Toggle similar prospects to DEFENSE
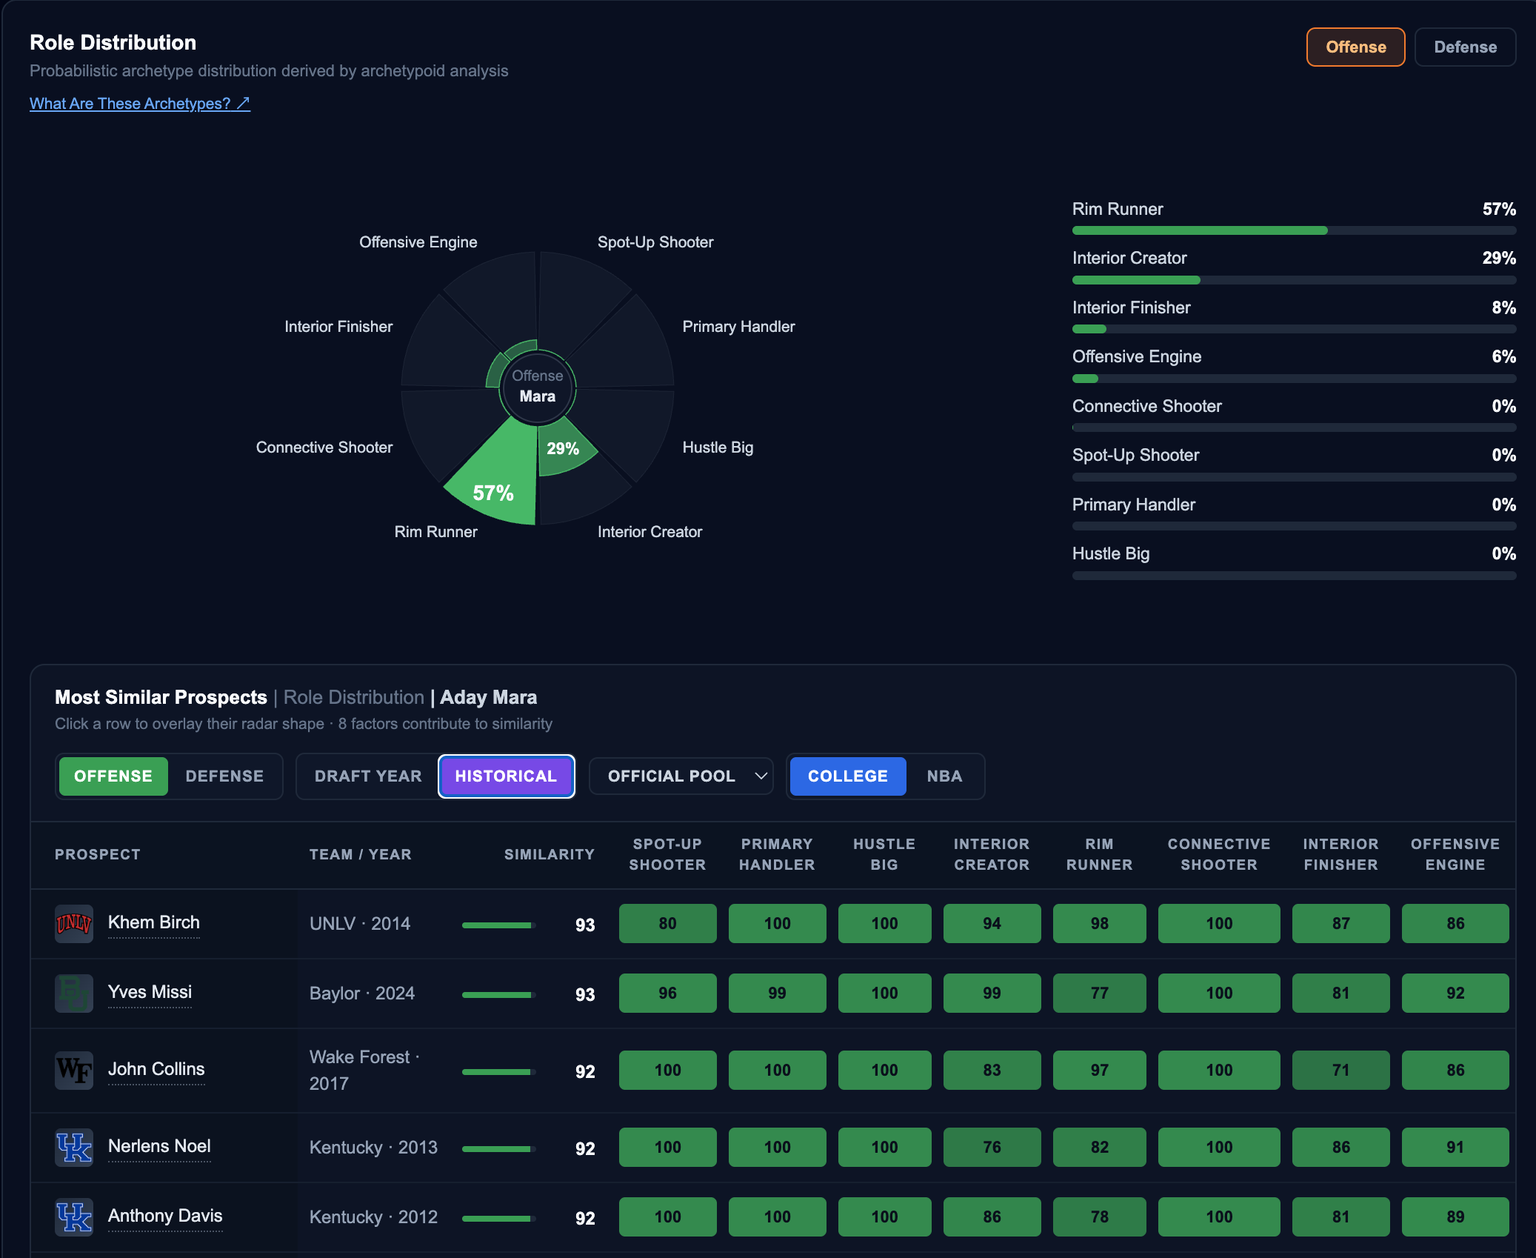The width and height of the screenshot is (1536, 1258). 224,776
